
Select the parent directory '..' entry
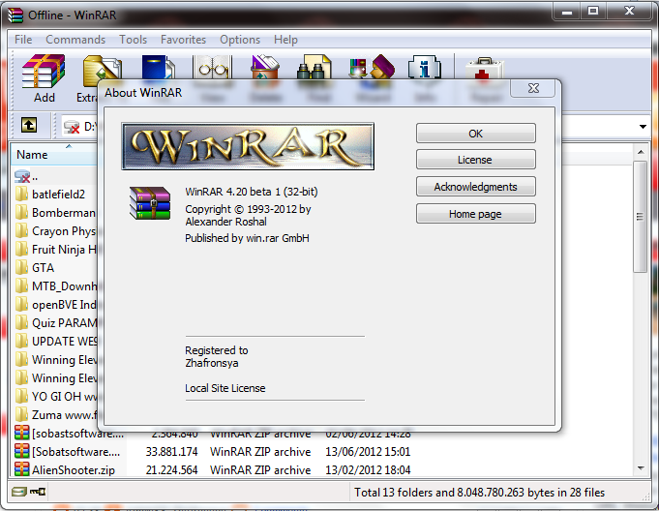tap(26, 176)
